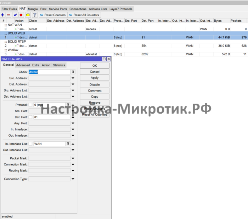Image resolution: width=248 pixels, height=219 pixels.
Task: Add comment with yellow note icon
Action: click(x=28, y=15)
